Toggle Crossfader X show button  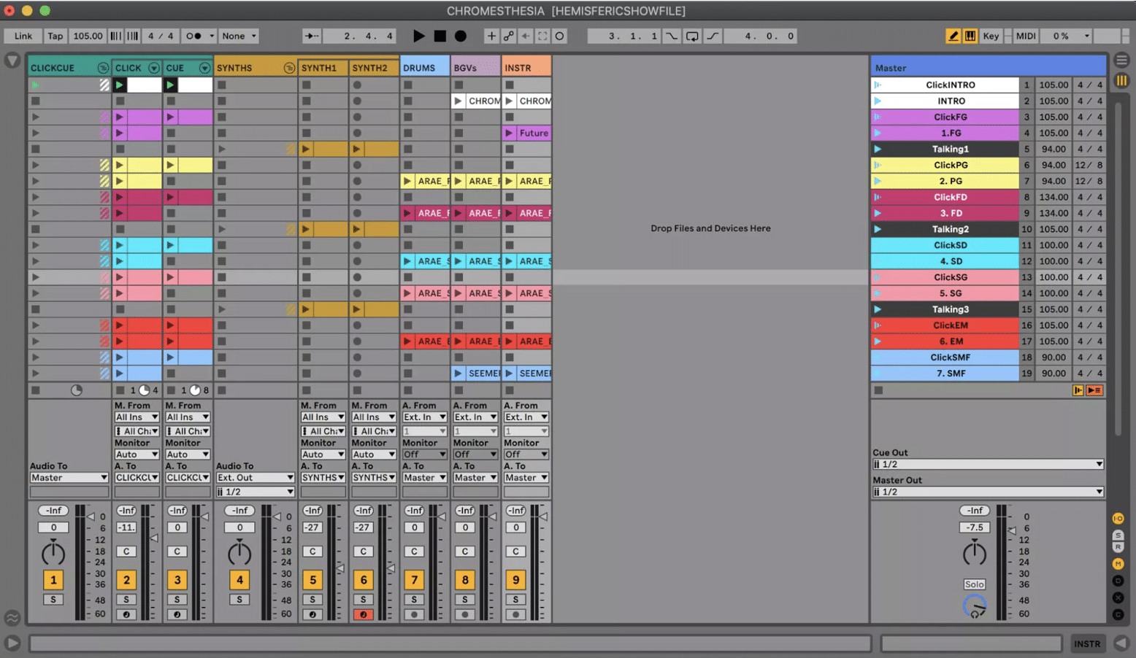[x=1118, y=597]
